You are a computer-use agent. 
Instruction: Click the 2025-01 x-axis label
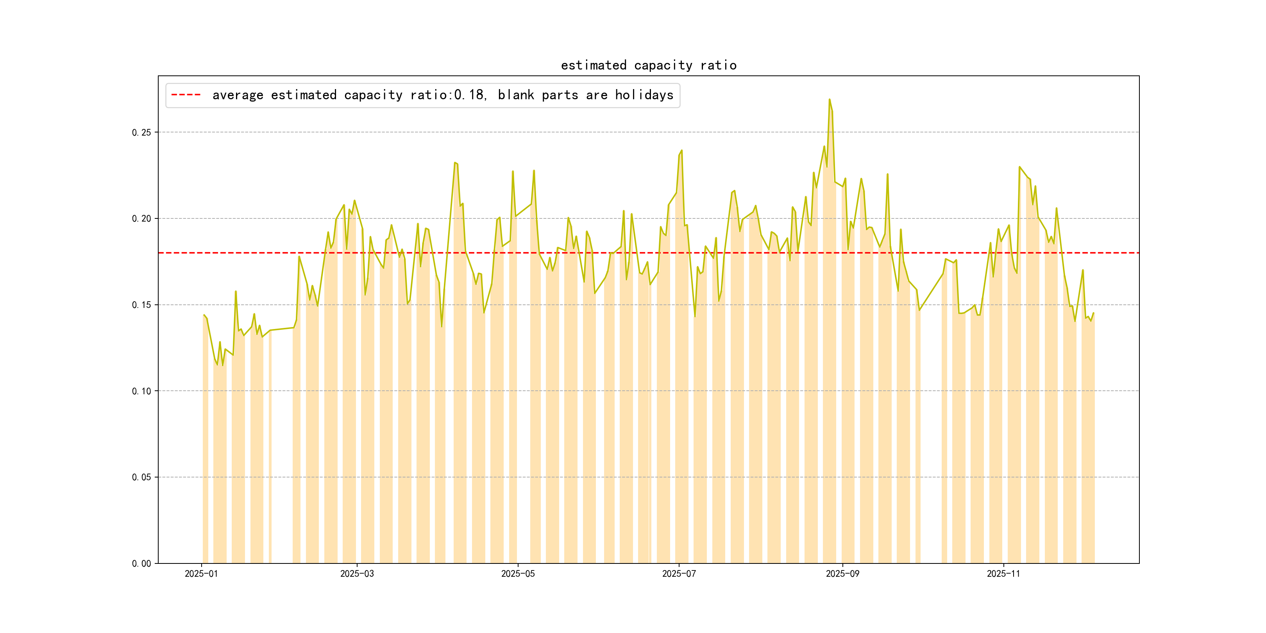coord(201,574)
